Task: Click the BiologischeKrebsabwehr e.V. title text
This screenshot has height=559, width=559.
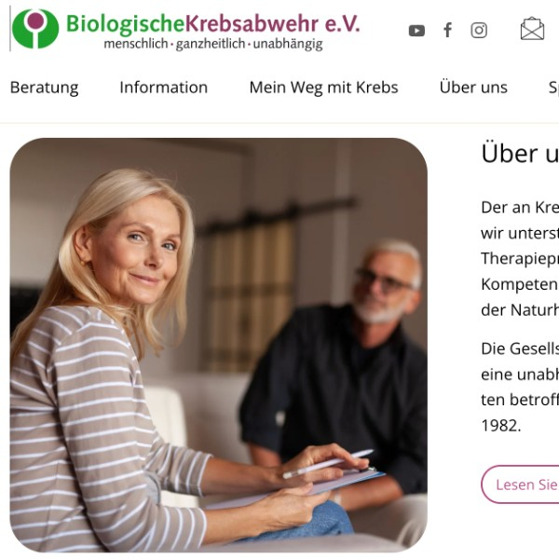Action: 212,24
